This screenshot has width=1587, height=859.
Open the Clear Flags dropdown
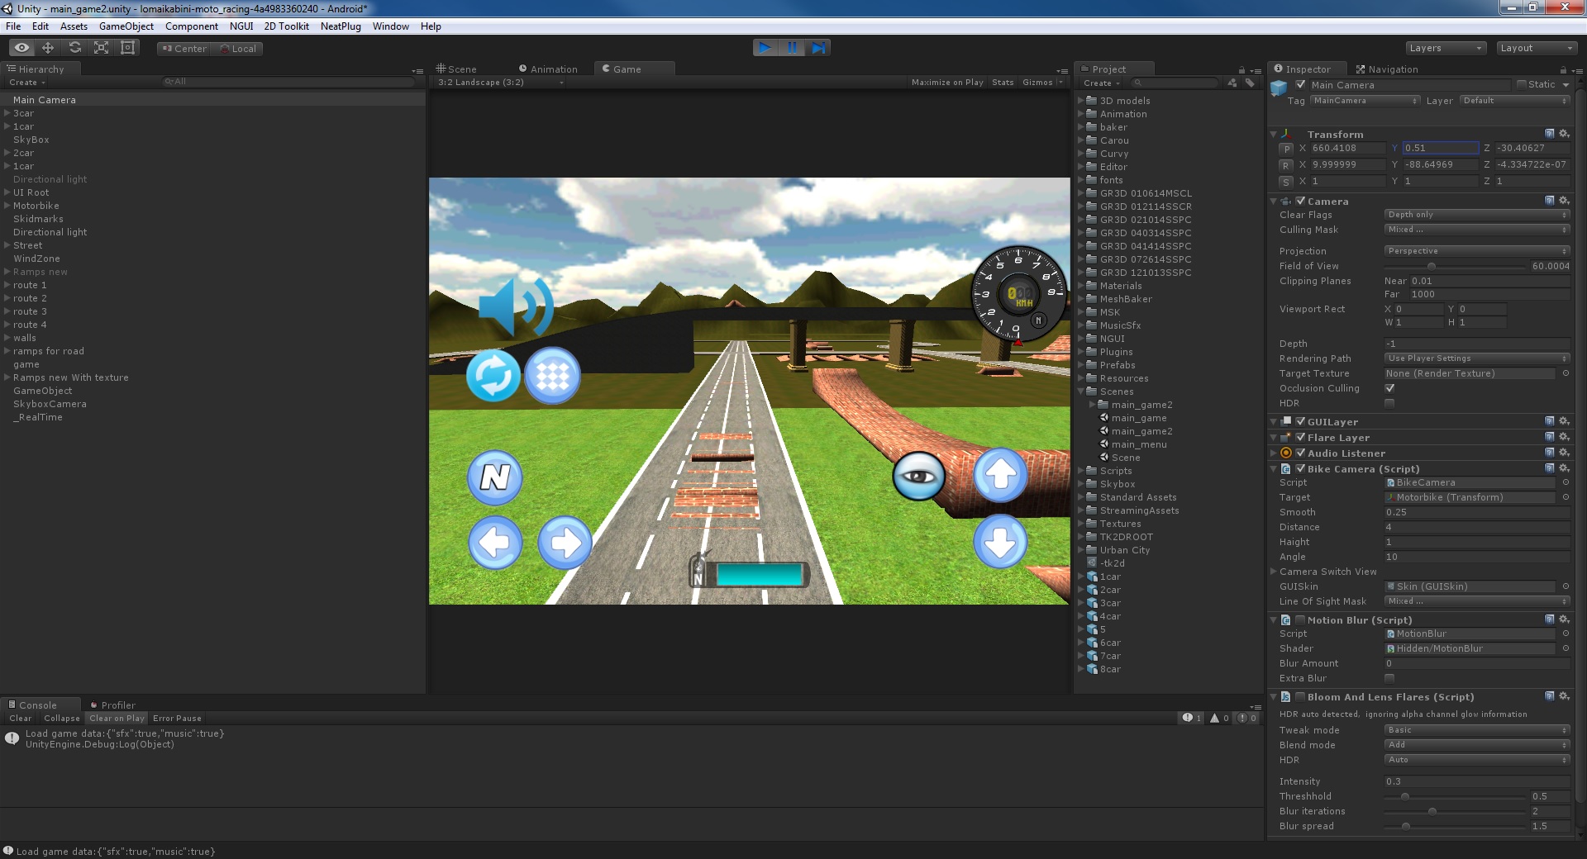(x=1476, y=215)
